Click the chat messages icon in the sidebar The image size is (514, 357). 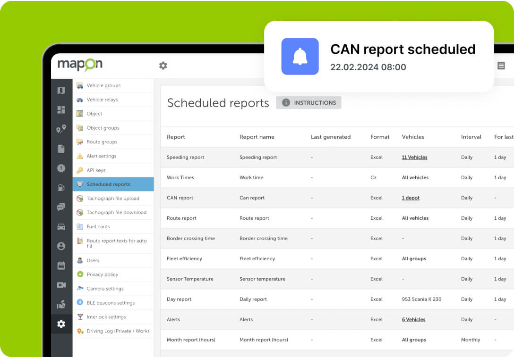coord(61,207)
